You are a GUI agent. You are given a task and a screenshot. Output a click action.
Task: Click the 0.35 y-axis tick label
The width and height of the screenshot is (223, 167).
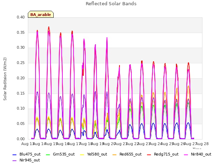[x=21, y=32]
